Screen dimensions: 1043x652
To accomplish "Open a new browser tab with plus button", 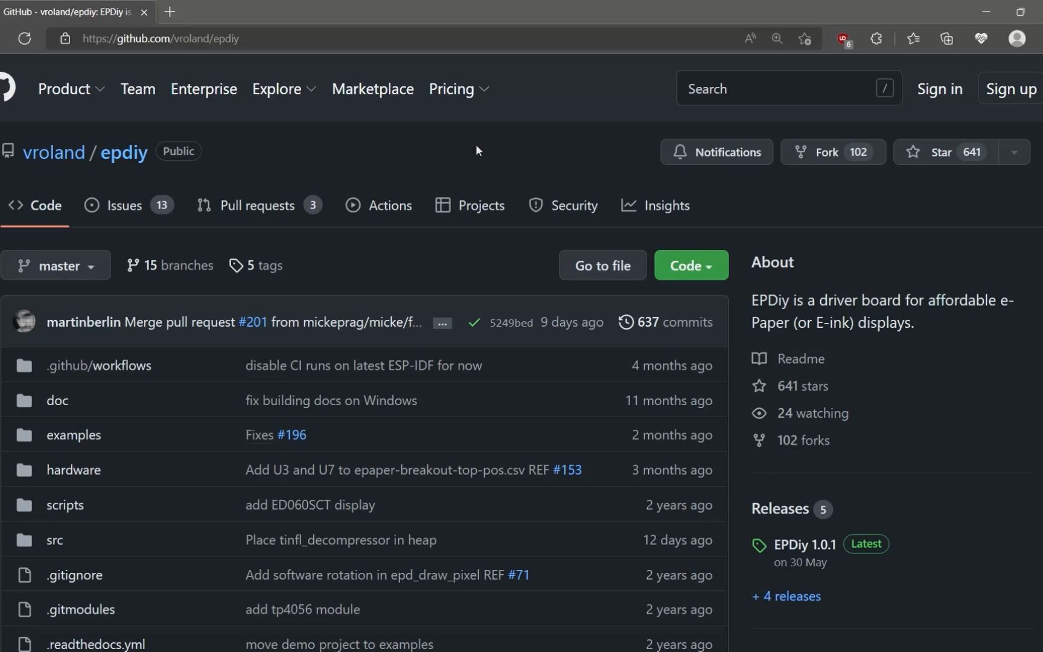I will pos(170,12).
